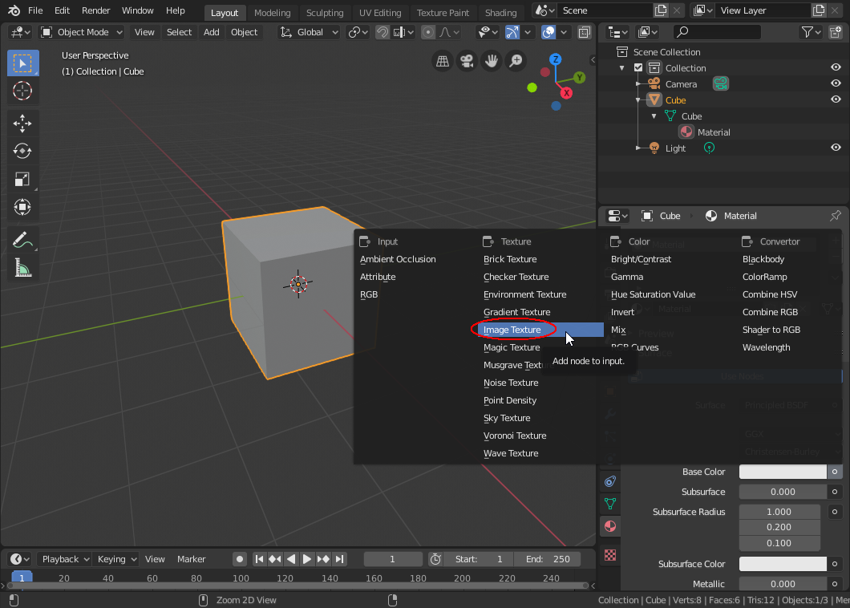The height and width of the screenshot is (608, 850).
Task: Choose Image Texture from the menu
Action: click(512, 330)
